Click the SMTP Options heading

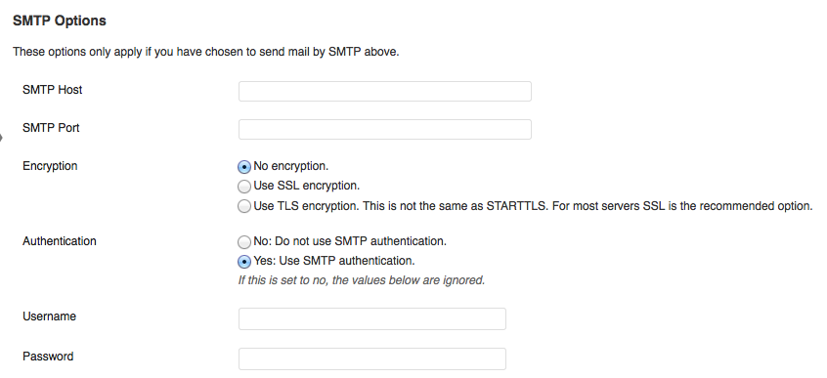click(59, 21)
